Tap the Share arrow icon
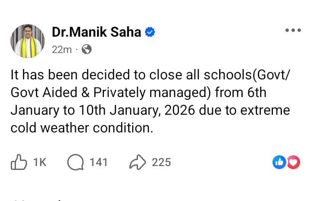The width and height of the screenshot is (310, 201). click(x=138, y=162)
